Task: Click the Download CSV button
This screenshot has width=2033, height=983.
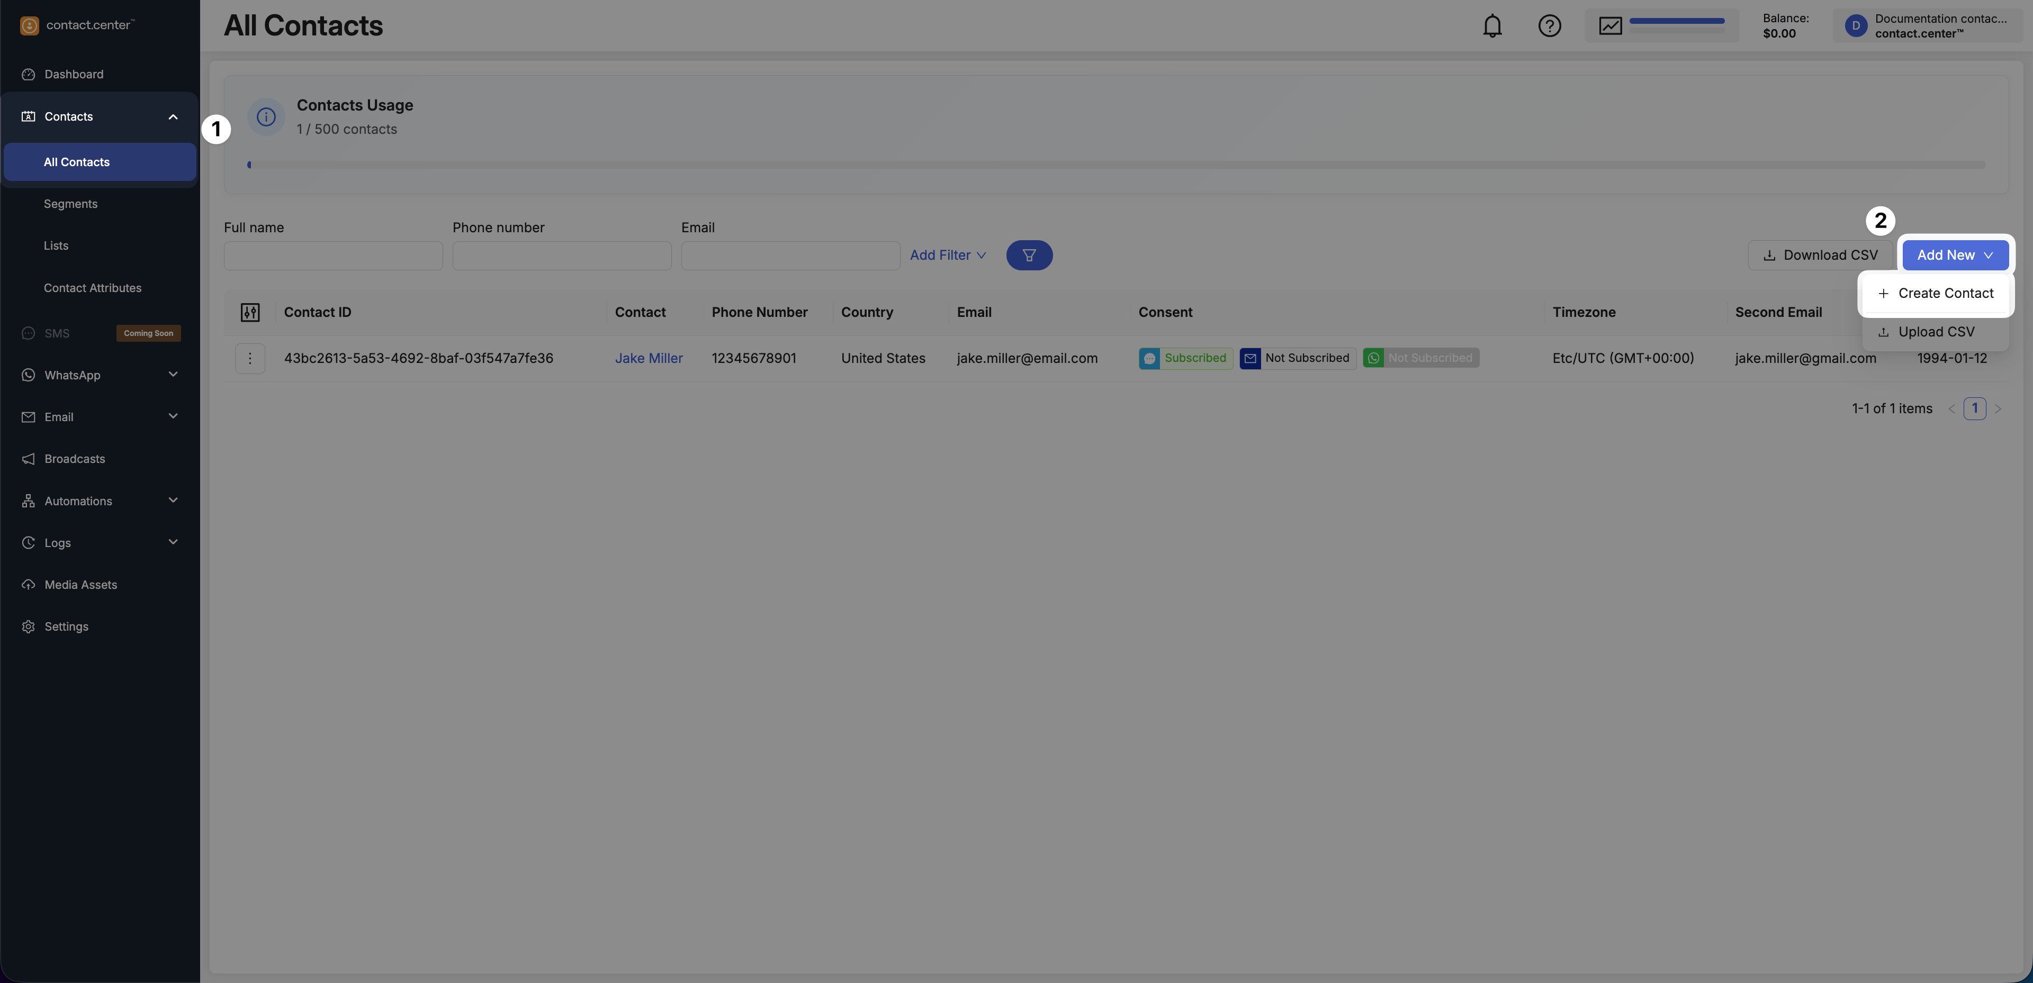Action: [x=1820, y=256]
